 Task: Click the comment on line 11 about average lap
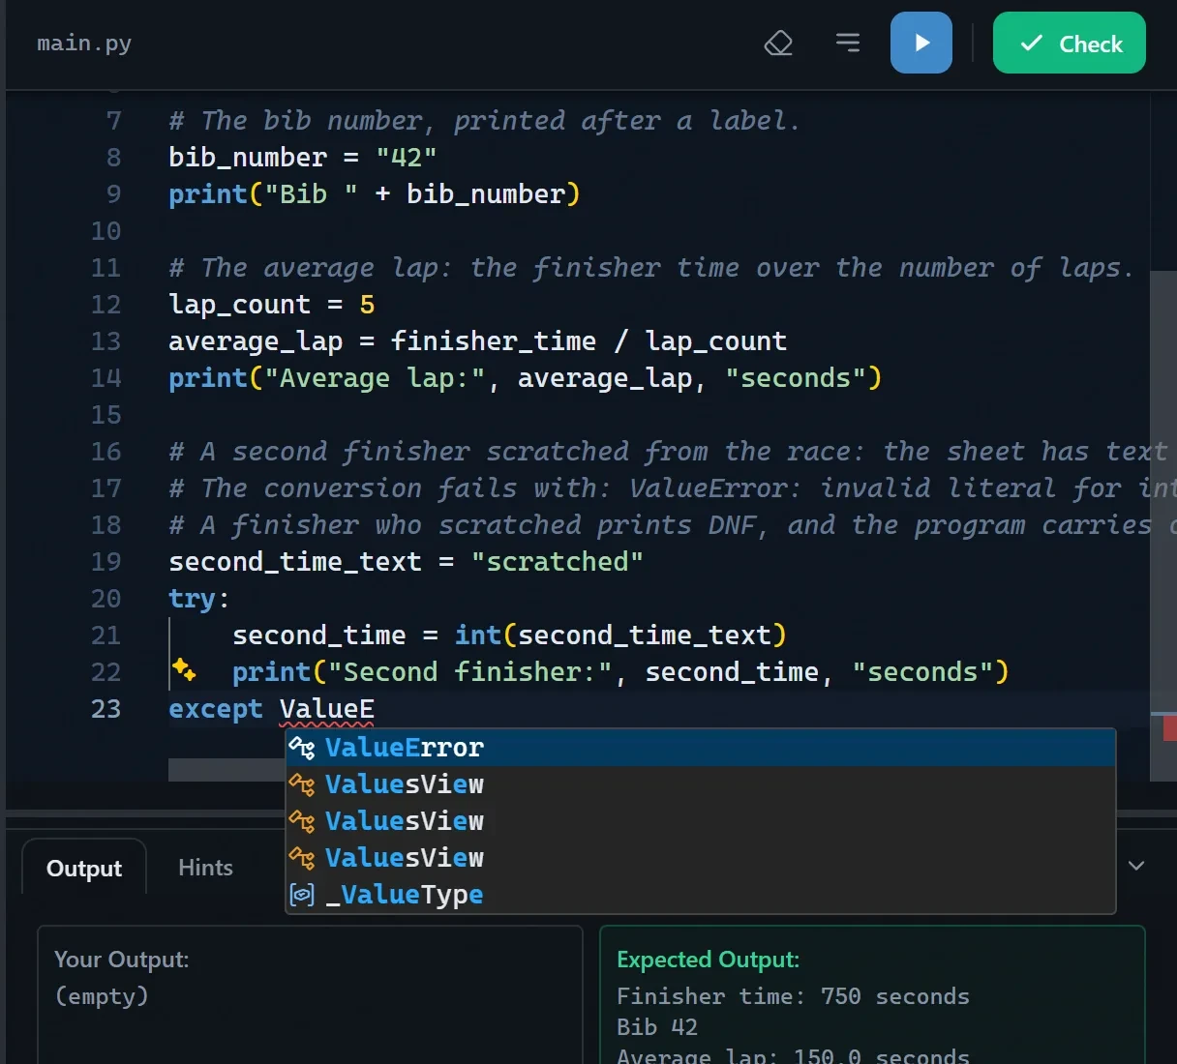point(651,268)
